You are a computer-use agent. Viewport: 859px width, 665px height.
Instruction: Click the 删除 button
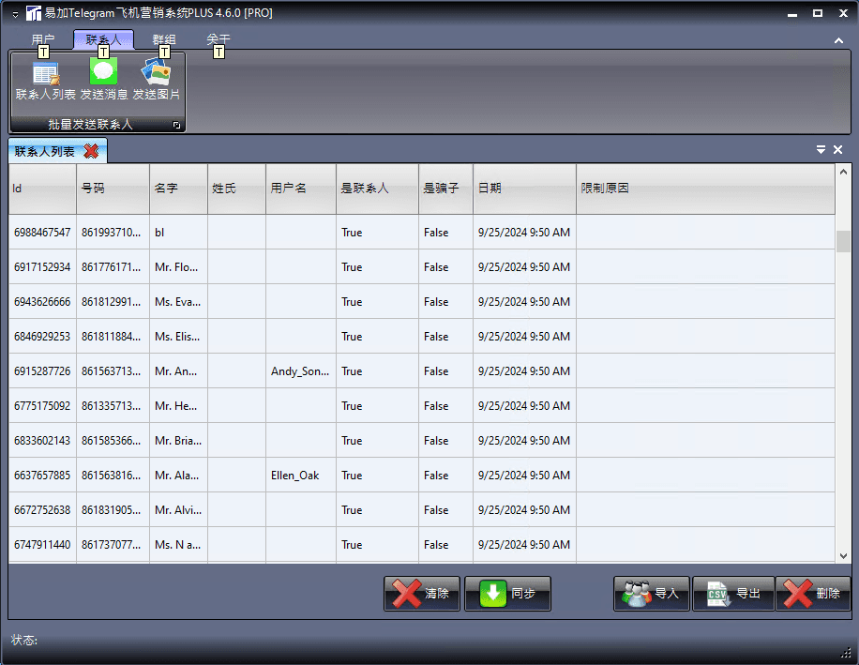(813, 593)
